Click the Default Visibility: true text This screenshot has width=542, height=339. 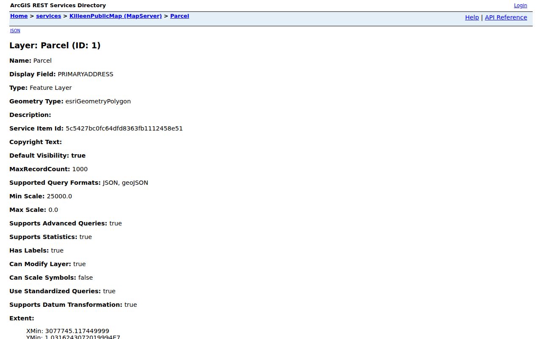(x=47, y=156)
